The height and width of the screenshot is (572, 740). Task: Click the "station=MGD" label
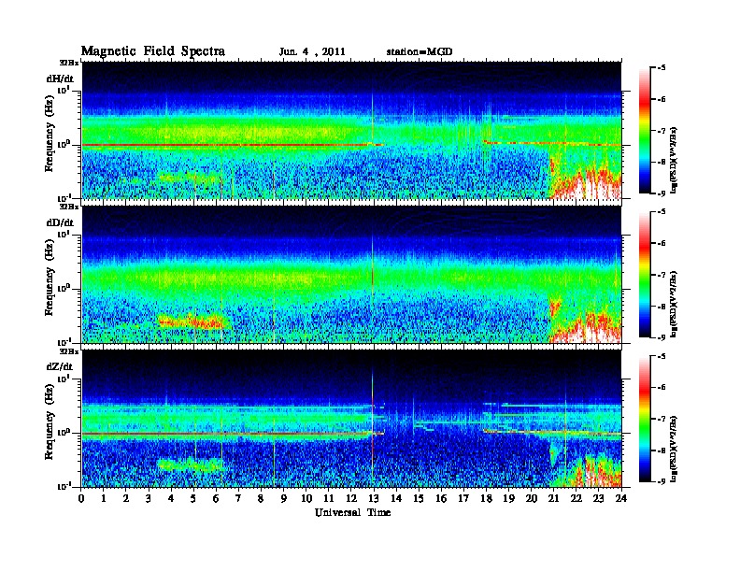pos(420,52)
